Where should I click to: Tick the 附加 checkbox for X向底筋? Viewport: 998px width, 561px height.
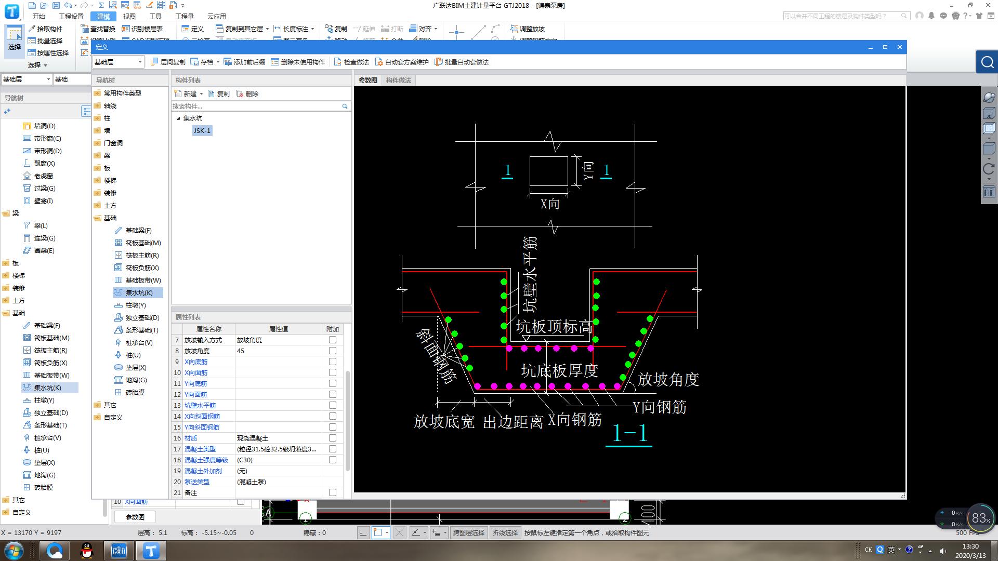tap(333, 362)
